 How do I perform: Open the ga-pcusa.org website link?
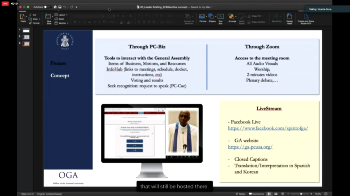tap(250, 147)
